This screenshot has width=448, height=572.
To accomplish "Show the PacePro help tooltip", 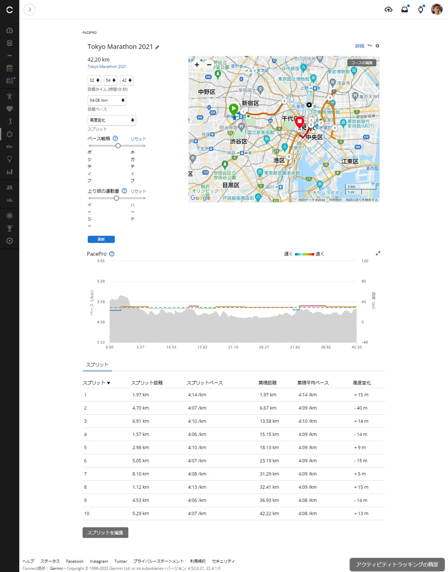I will (112, 254).
